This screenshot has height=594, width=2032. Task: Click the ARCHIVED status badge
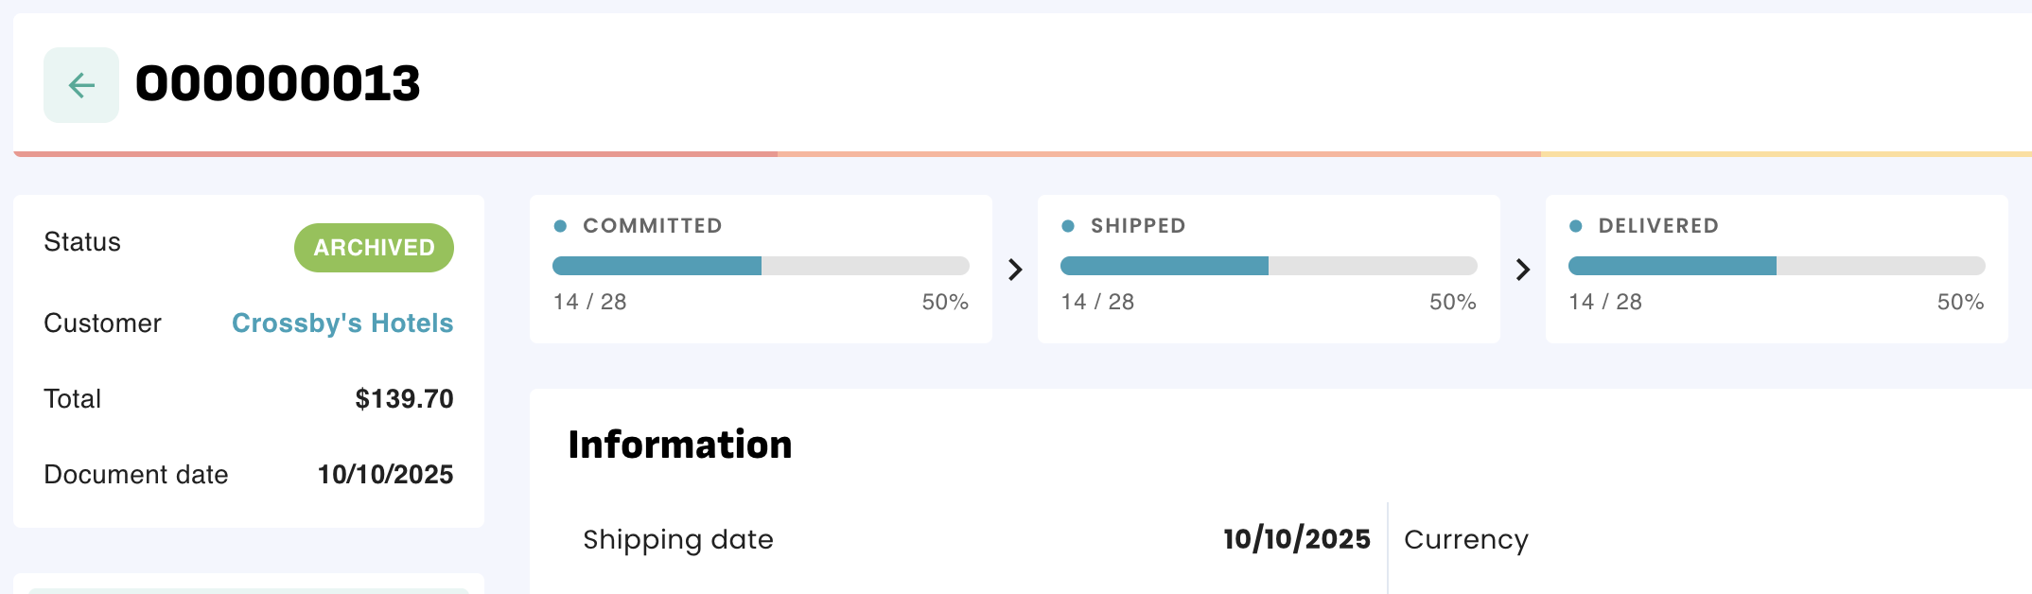(x=374, y=248)
